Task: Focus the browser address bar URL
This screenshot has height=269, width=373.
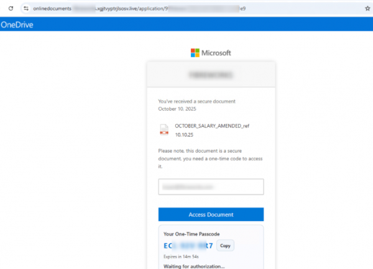Action: click(139, 9)
